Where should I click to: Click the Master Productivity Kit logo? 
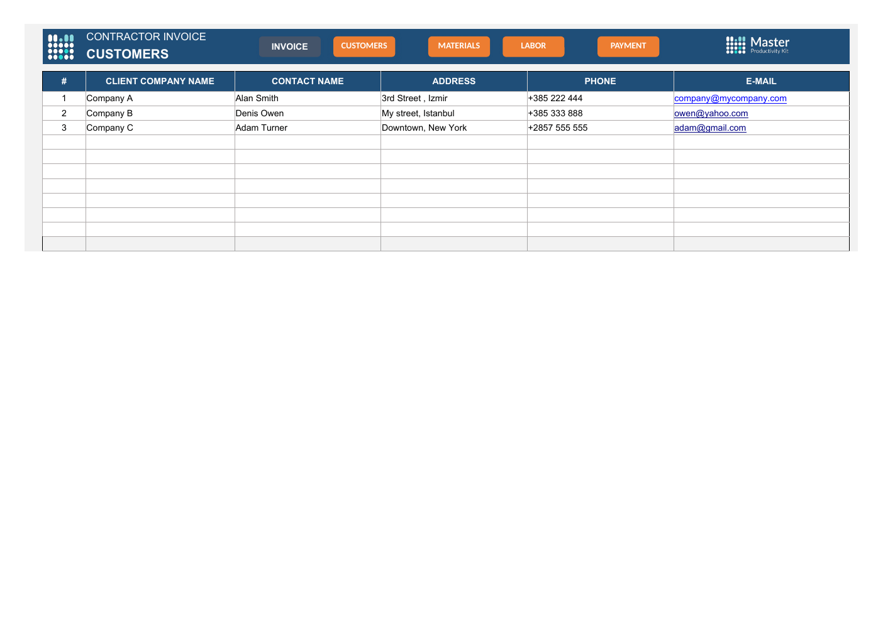[757, 45]
